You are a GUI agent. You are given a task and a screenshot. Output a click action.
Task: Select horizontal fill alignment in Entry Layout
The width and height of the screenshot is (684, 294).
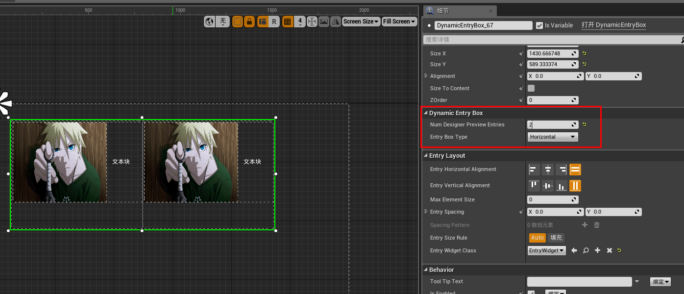click(575, 170)
